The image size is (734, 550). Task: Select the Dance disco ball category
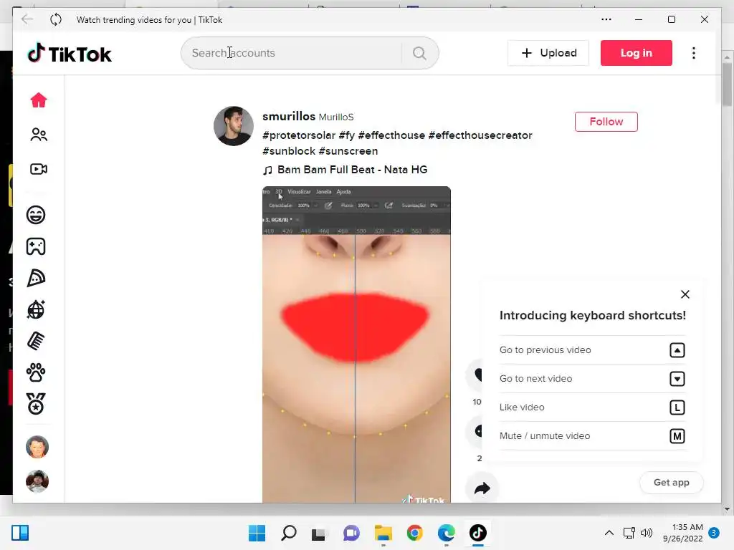36,309
